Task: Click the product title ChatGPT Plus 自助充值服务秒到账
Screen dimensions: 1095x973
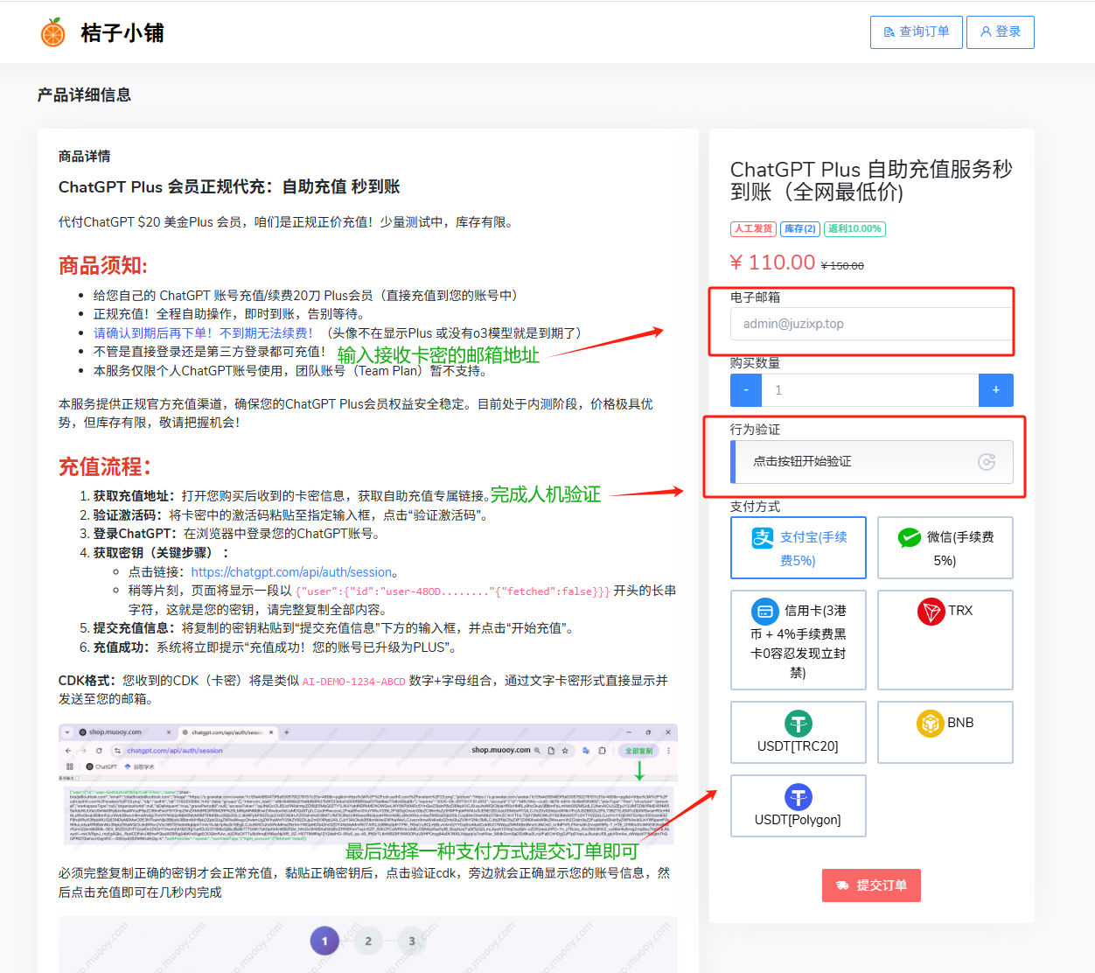Action: click(871, 180)
